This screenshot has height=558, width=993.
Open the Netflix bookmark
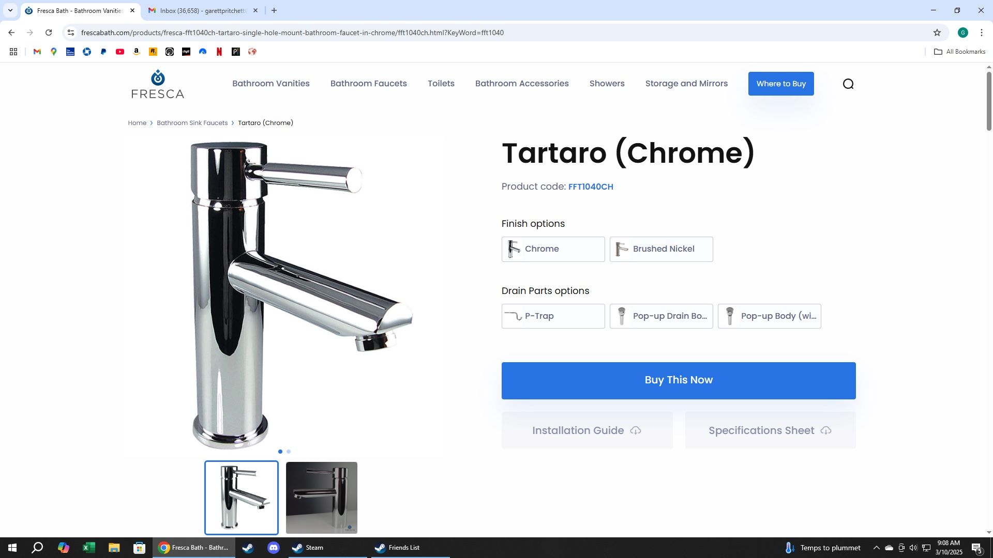pos(219,52)
